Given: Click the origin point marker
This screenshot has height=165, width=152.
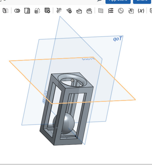Looking at the screenshot, I should pos(72,80).
